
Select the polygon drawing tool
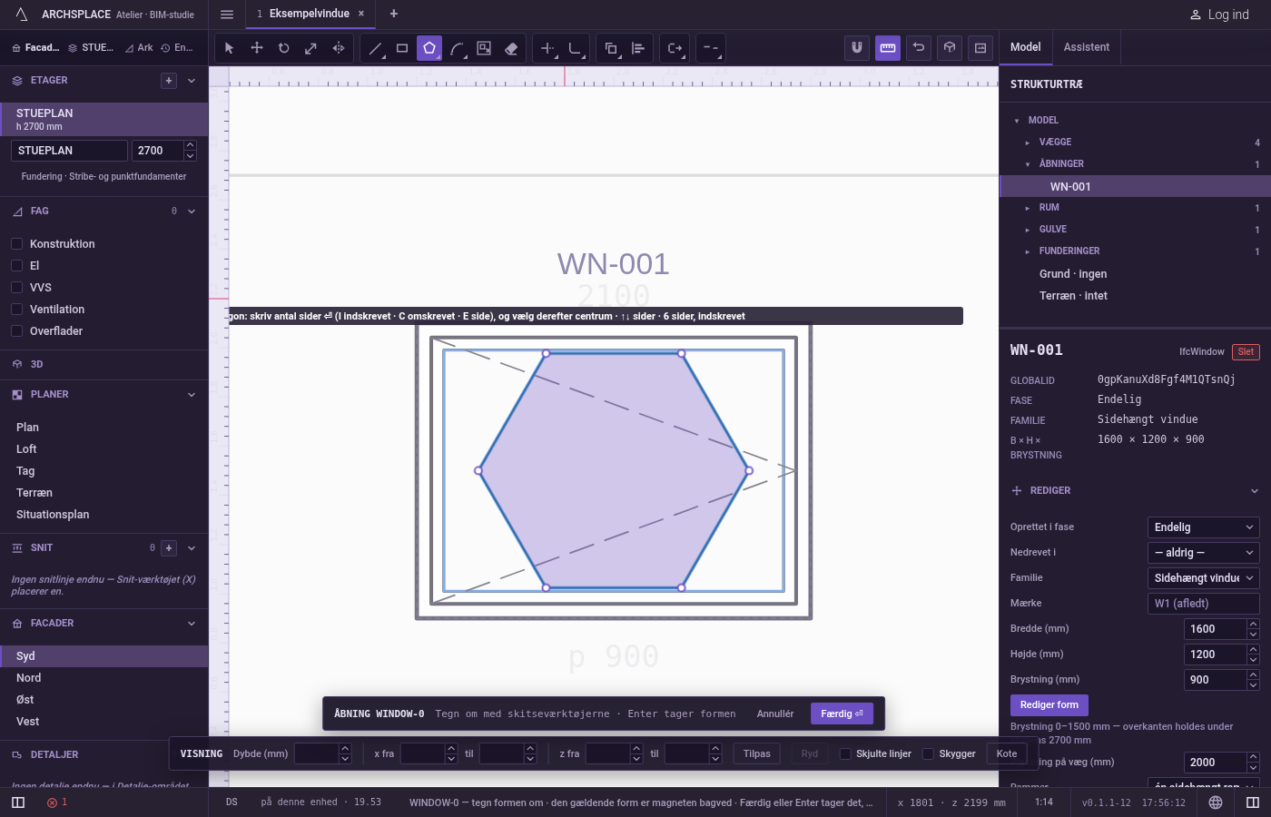[429, 48]
